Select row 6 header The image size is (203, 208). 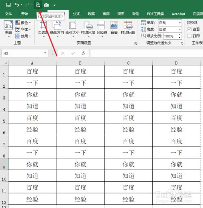click(4, 129)
